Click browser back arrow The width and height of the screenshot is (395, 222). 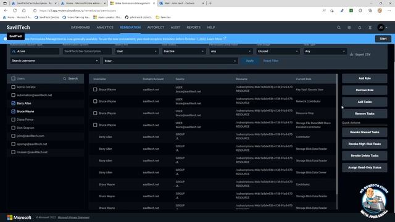[x=6, y=10]
